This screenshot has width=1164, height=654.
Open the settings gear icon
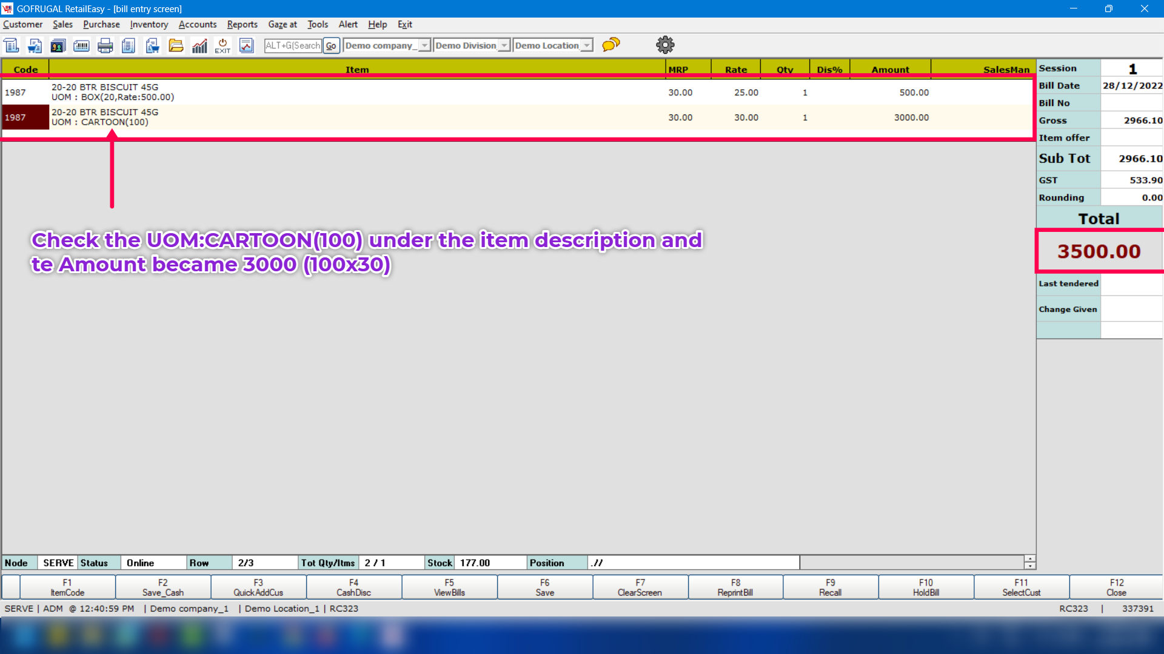coord(665,45)
